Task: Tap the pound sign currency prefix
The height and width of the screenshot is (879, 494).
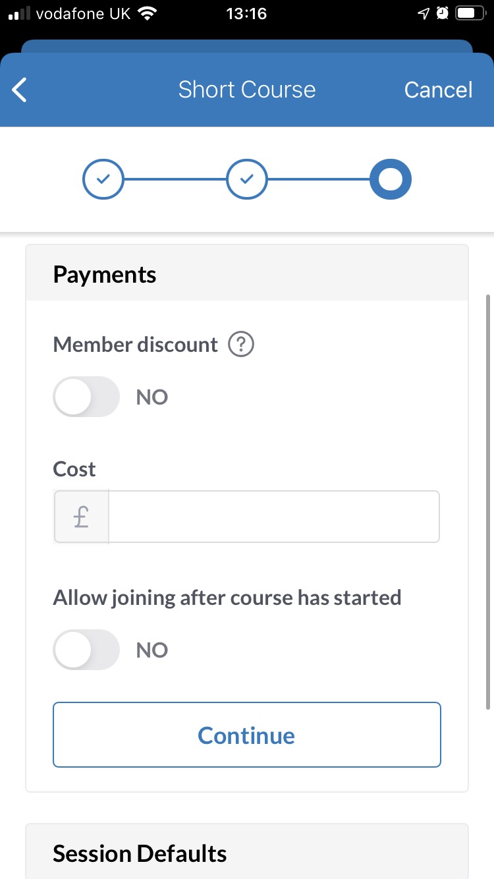Action: click(81, 517)
